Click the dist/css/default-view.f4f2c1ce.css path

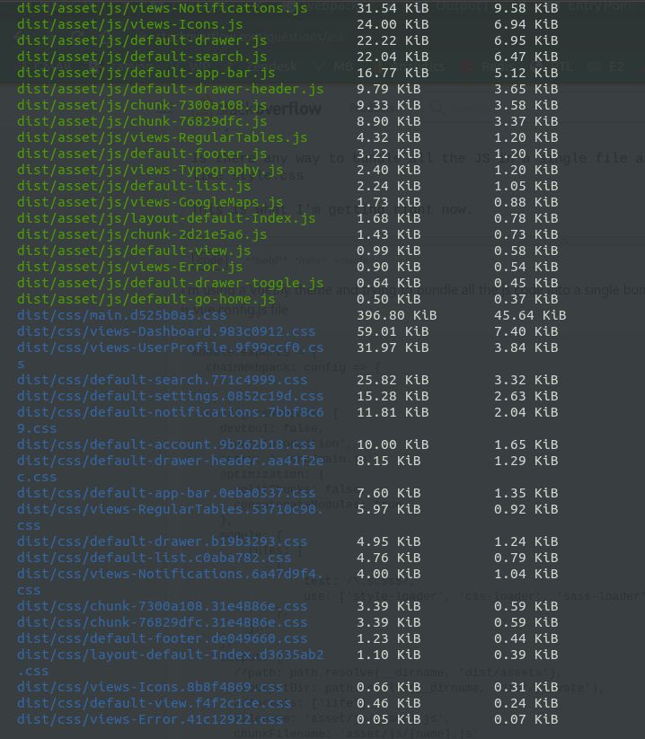pos(155,703)
